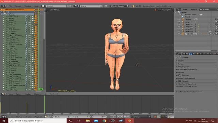Open the Object properties tab icon
Viewport: 218px width, 123px height.
pyautogui.click(x=198, y=54)
